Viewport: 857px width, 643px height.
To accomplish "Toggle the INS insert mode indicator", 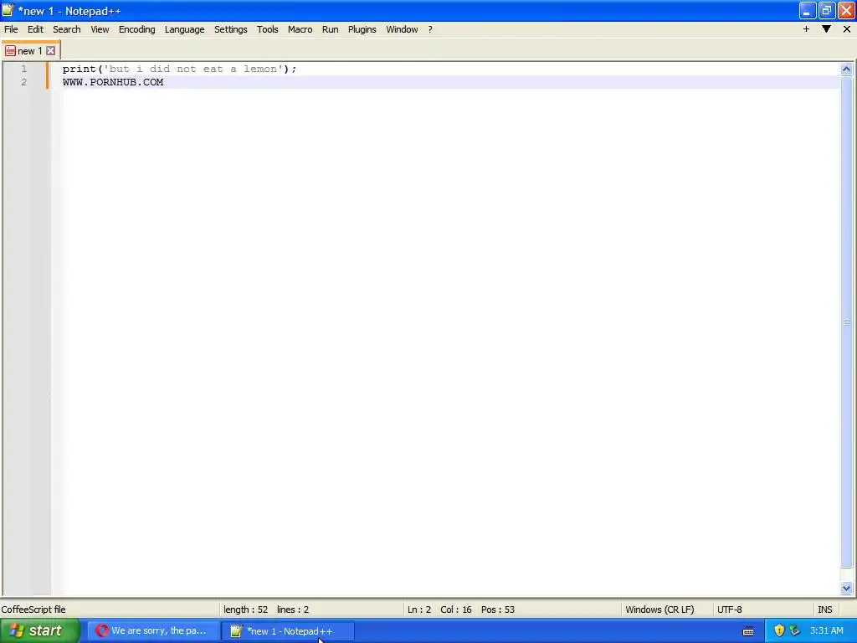I will 824,610.
